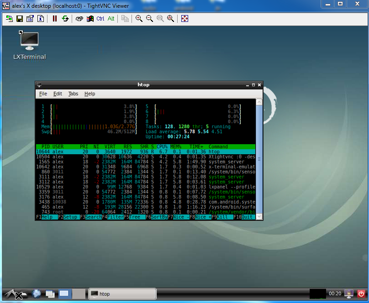Select the x-terminal-emulat process row
This screenshot has width=369, height=303.
(x=146, y=167)
